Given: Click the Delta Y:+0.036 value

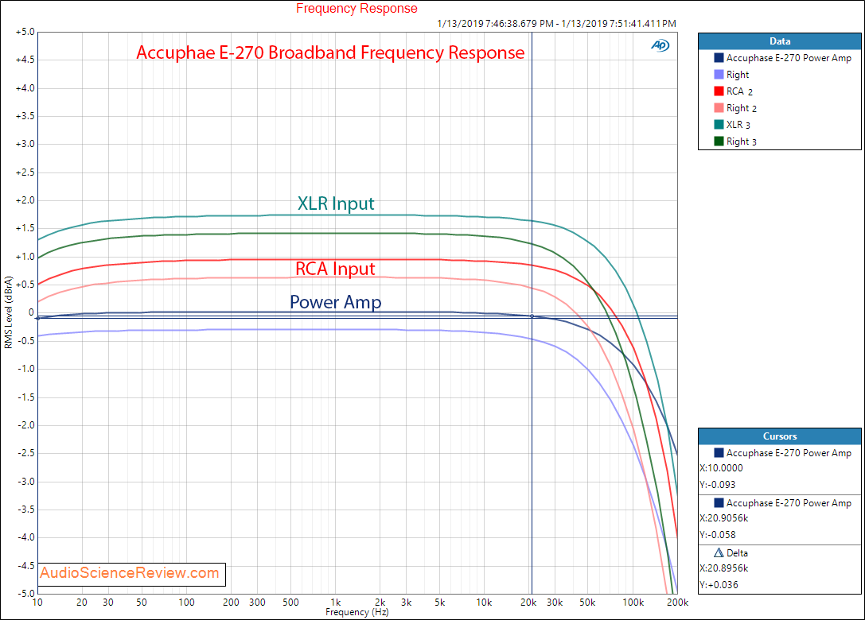Looking at the screenshot, I should (719, 585).
